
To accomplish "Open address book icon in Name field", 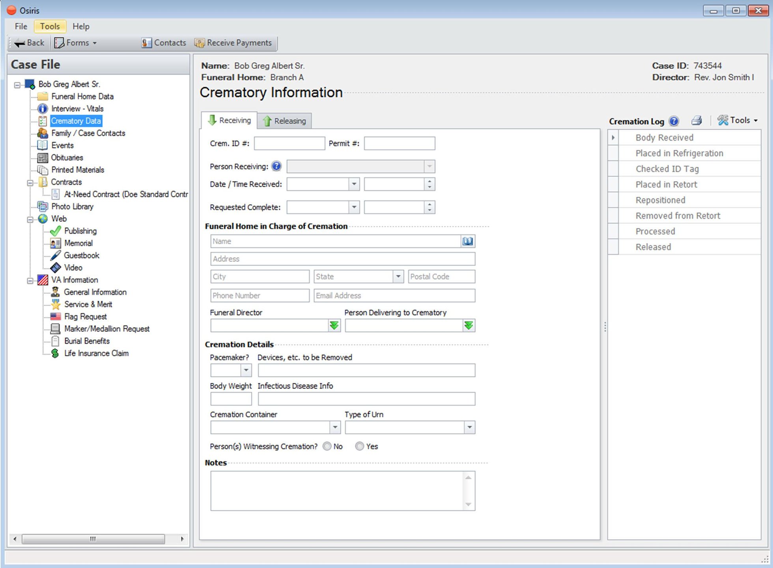I will (x=467, y=241).
